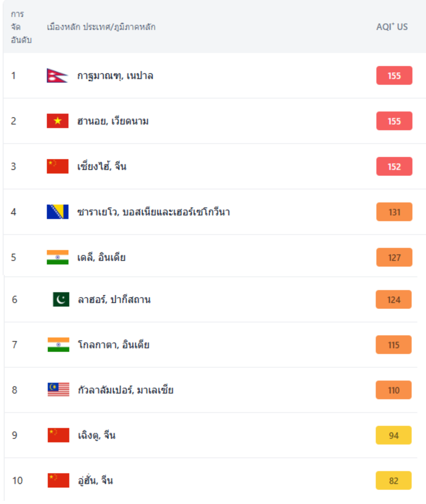
Task: Open the กาฐมาณฑุ, เนปาล city link
Action: coord(115,76)
